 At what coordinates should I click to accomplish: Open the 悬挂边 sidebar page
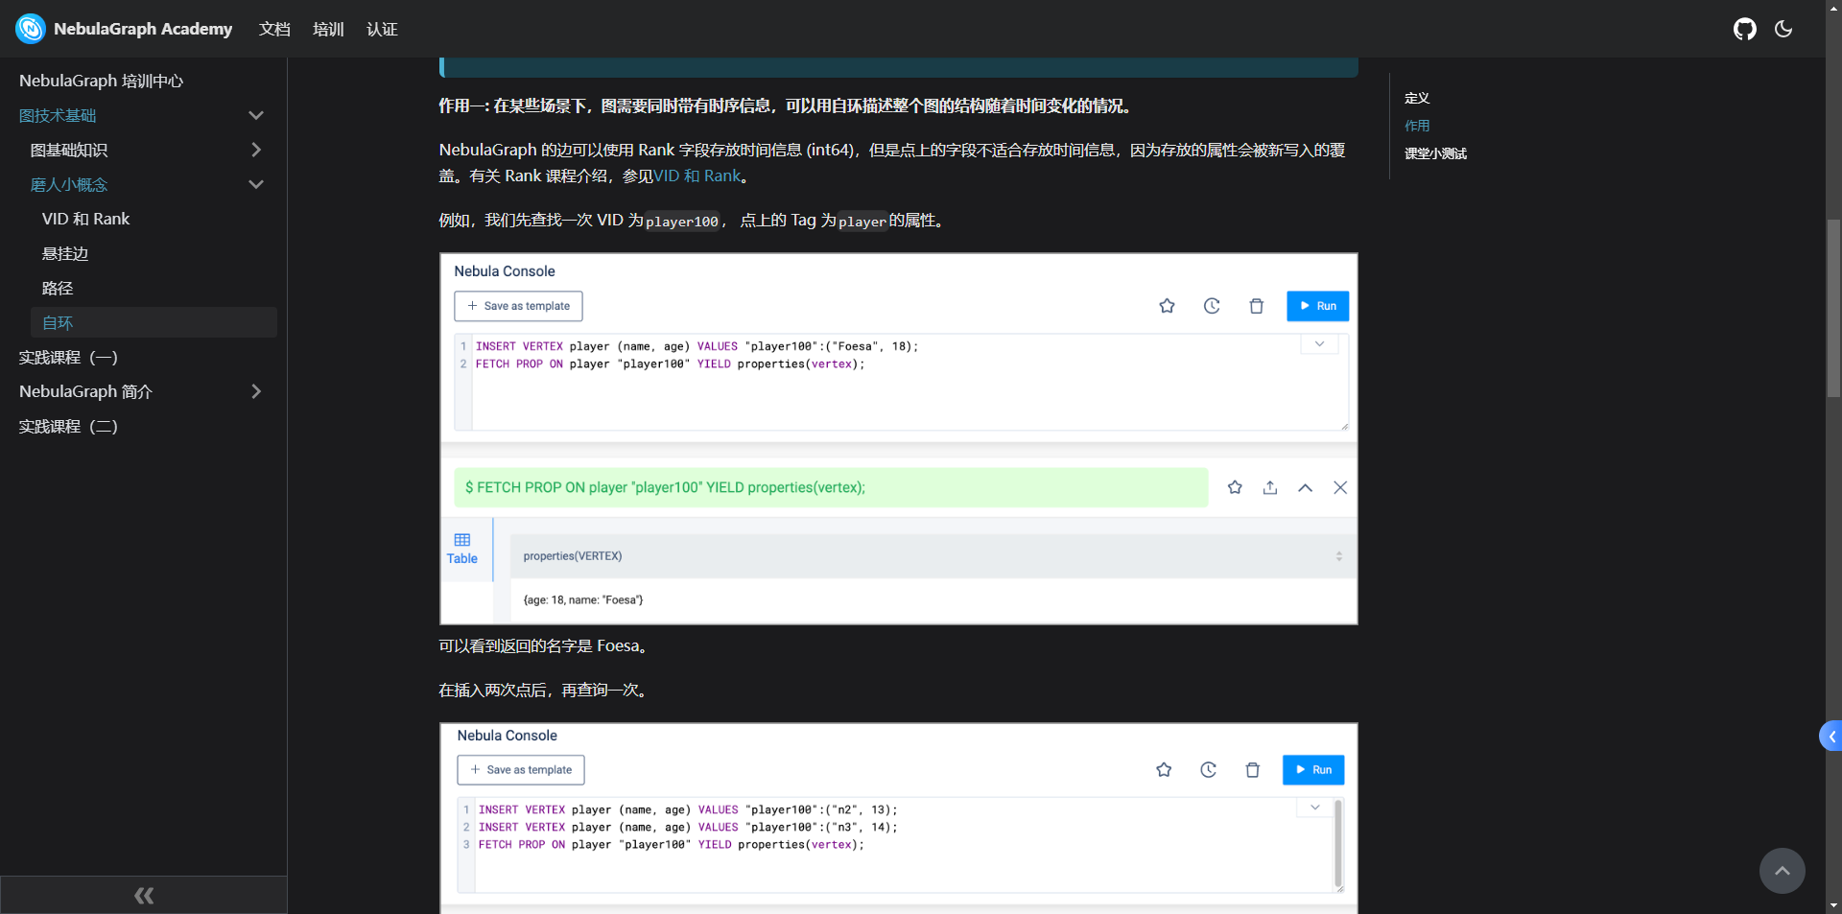click(x=65, y=253)
